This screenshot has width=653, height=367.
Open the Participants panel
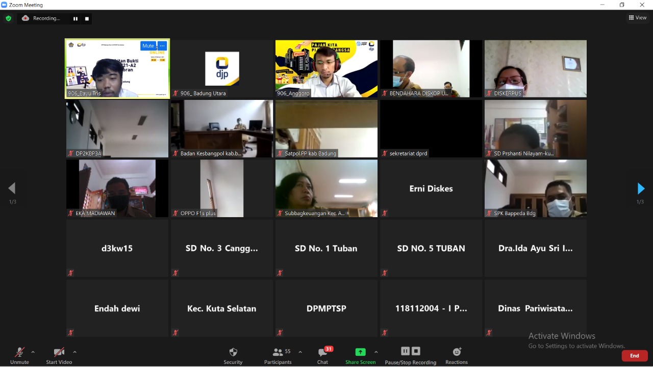278,355
